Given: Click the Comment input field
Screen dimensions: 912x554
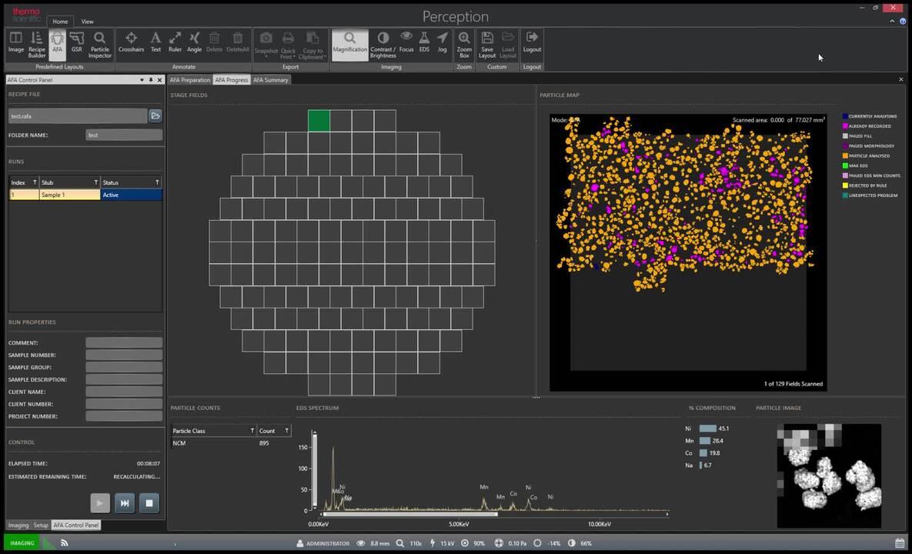Looking at the screenshot, I should point(124,343).
